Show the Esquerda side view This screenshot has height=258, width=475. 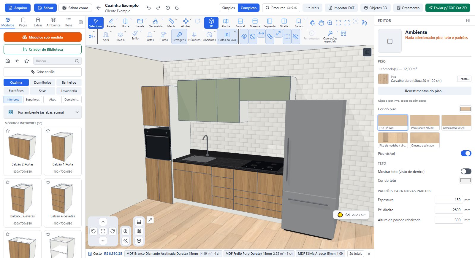point(270,23)
